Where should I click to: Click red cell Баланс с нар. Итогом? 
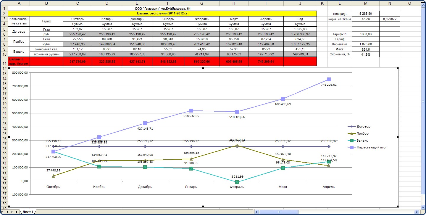coord(19,62)
